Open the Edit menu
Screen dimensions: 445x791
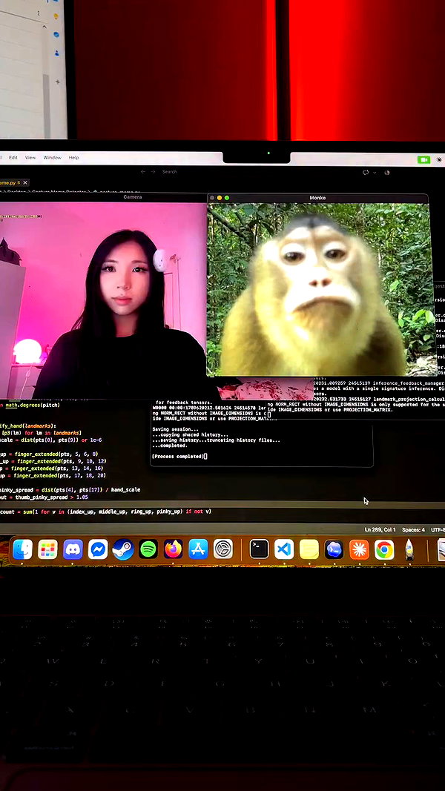(x=13, y=158)
